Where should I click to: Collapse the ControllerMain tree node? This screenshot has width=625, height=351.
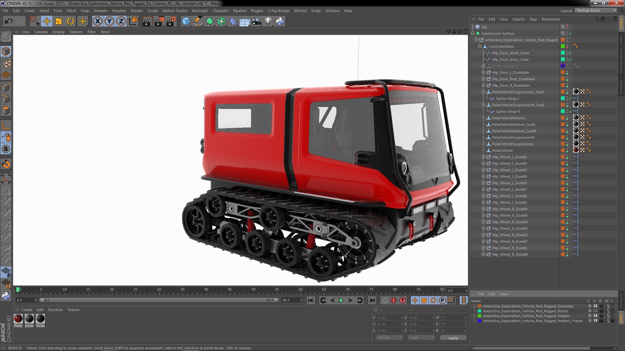click(x=480, y=46)
